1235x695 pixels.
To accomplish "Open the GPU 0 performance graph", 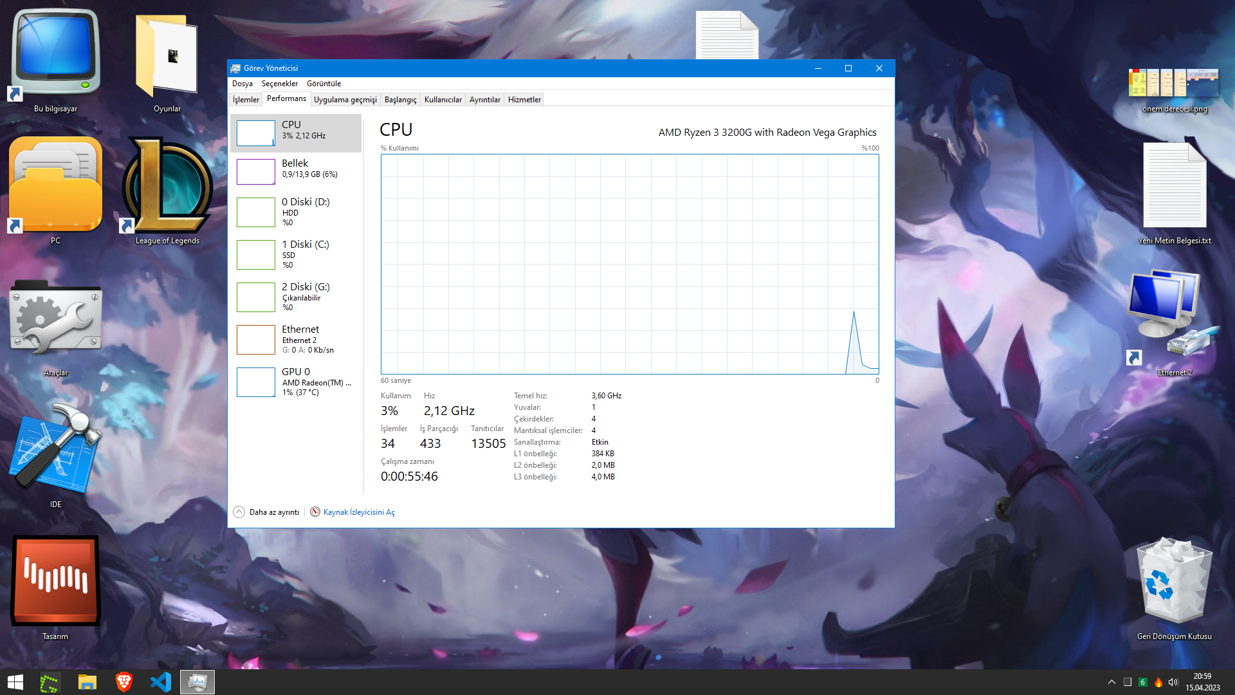I will click(x=255, y=382).
